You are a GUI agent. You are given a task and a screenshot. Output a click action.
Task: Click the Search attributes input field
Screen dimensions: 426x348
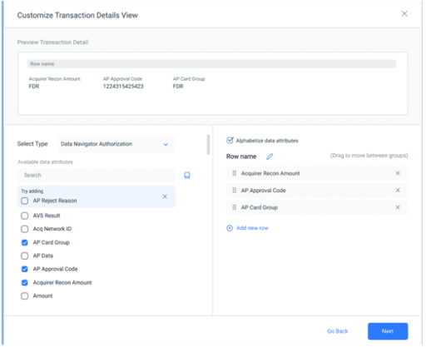pyautogui.click(x=96, y=175)
